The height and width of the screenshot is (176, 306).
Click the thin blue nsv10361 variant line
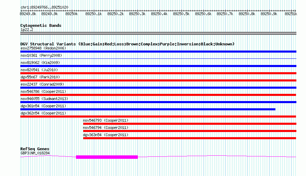[x=158, y=58]
